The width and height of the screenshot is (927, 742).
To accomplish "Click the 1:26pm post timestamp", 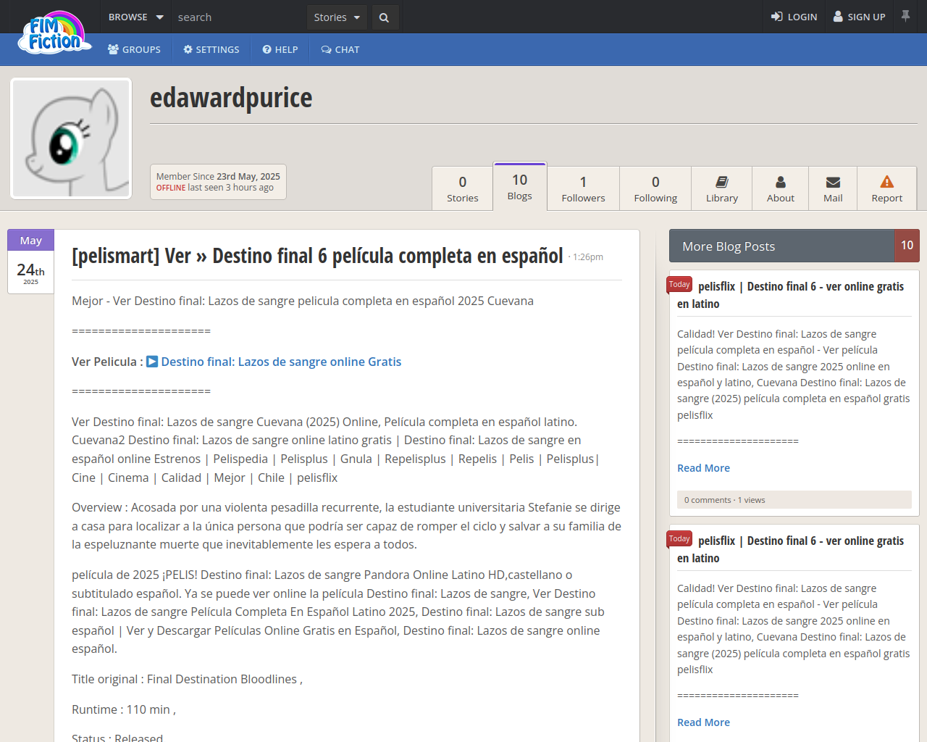I will click(x=588, y=257).
